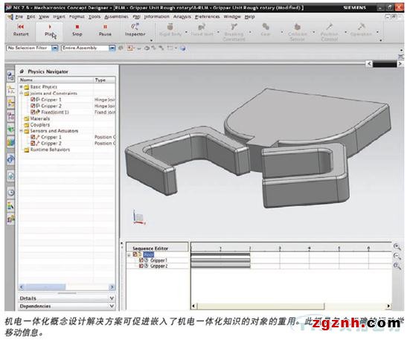Open the Tools menu
This screenshot has height=340, width=410.
pos(95,16)
